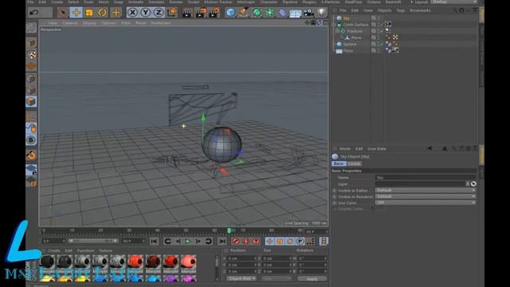The width and height of the screenshot is (510, 287).
Task: Select the Sphere object in tree
Action: (x=350, y=45)
